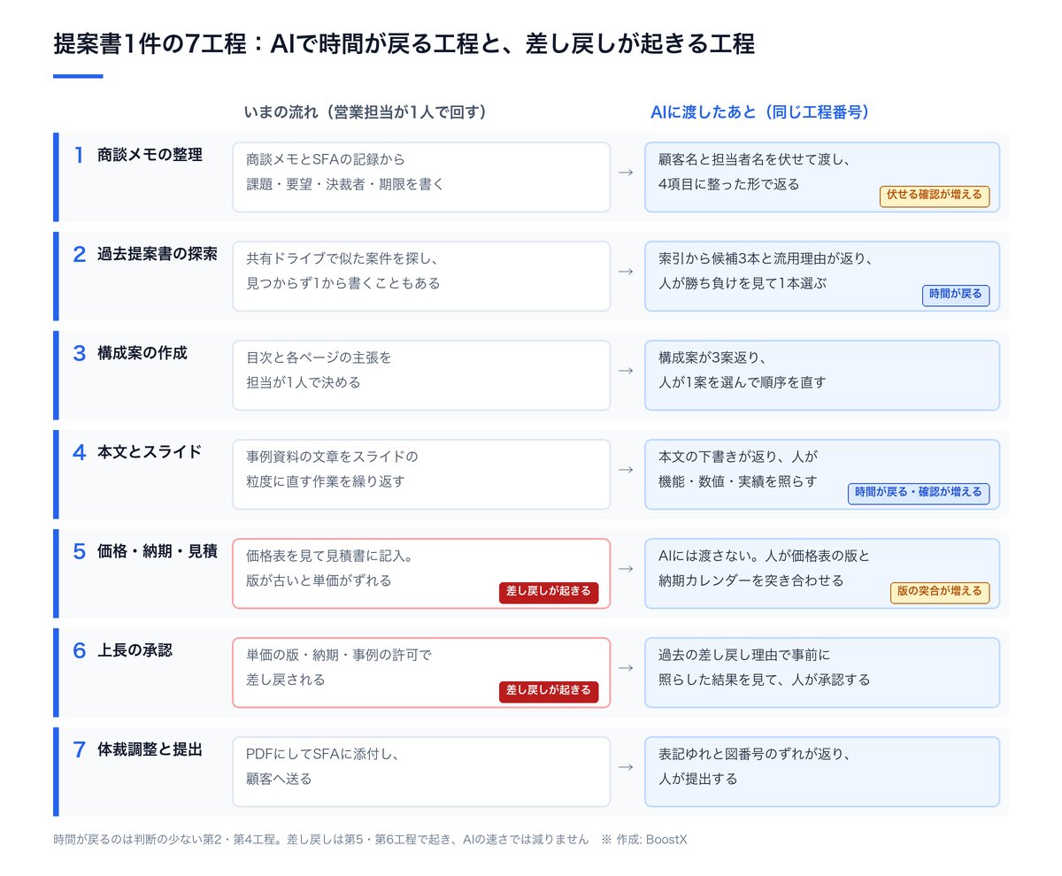Open the blue box 過去の差し戻し理由で事前に
The width and height of the screenshot is (1062, 876).
(822, 672)
